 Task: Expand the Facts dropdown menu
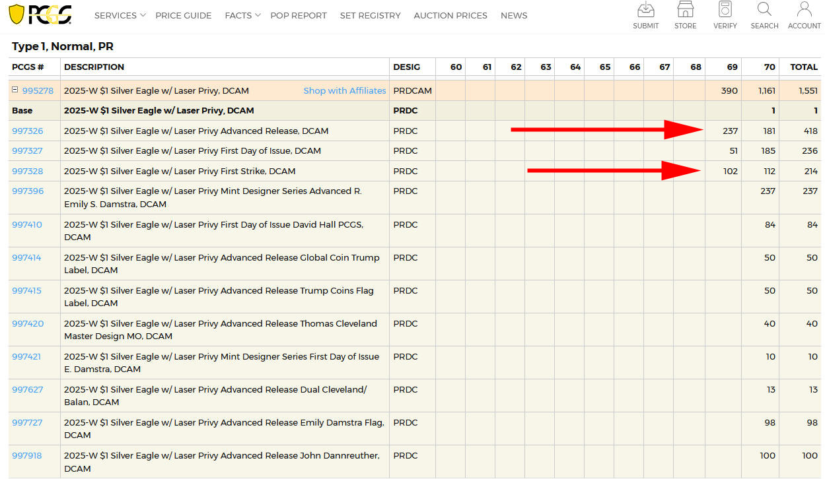pos(242,15)
